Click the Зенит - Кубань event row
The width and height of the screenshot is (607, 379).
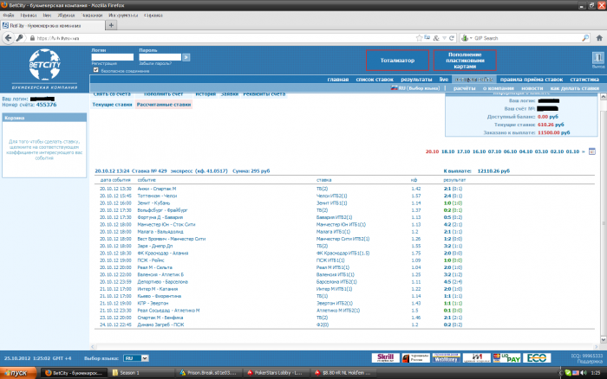point(344,202)
